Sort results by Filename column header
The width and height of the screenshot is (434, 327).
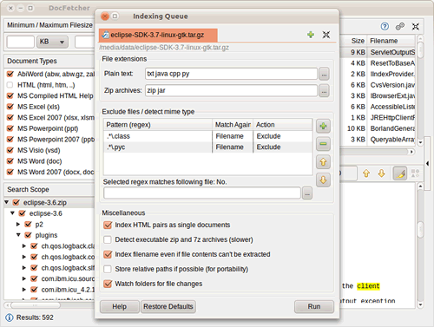[391, 41]
